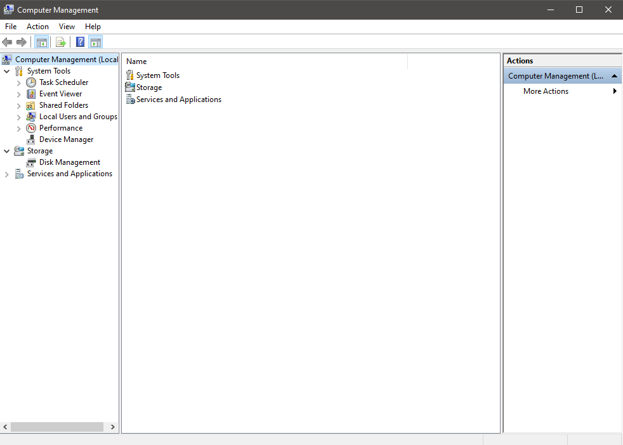
Task: Click System Tools icon in center list
Action: point(130,75)
